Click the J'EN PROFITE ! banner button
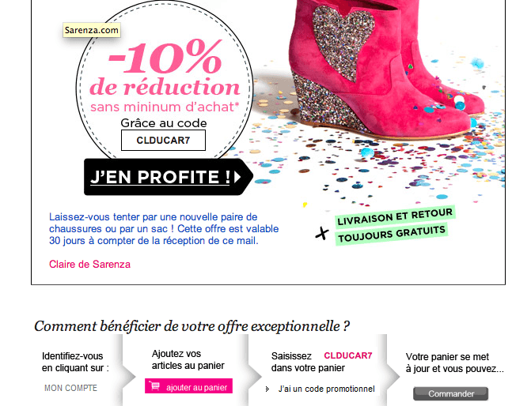Screen dimensions: 512x406 169,177
